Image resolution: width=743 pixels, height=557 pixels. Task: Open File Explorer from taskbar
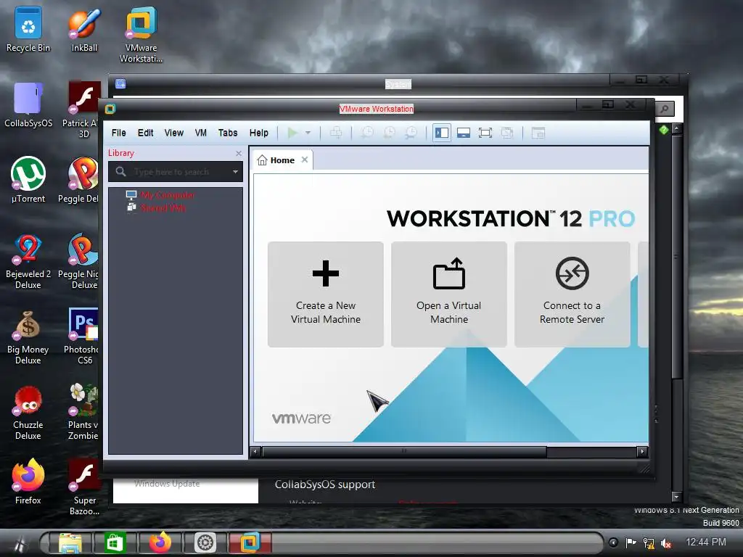pos(70,542)
